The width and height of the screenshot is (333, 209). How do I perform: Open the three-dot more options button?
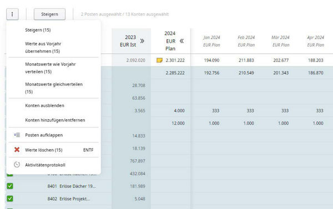click(12, 14)
